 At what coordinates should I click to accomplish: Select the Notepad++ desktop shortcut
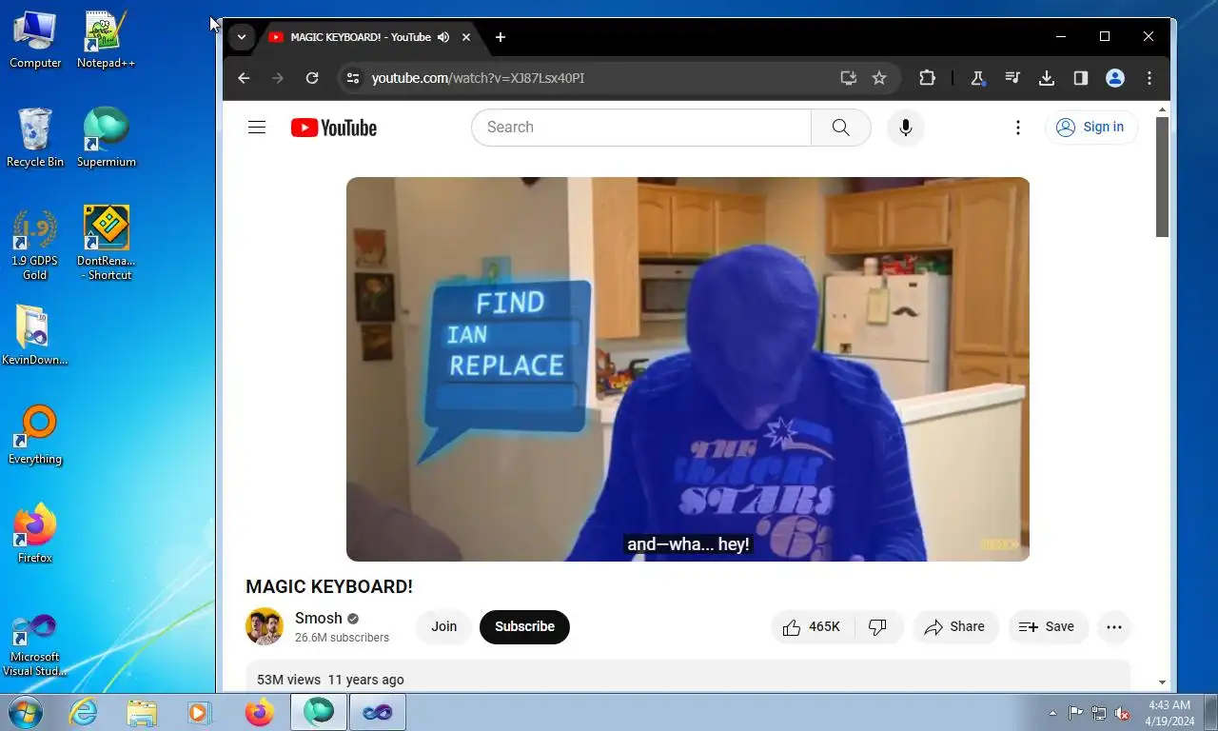coord(106,40)
